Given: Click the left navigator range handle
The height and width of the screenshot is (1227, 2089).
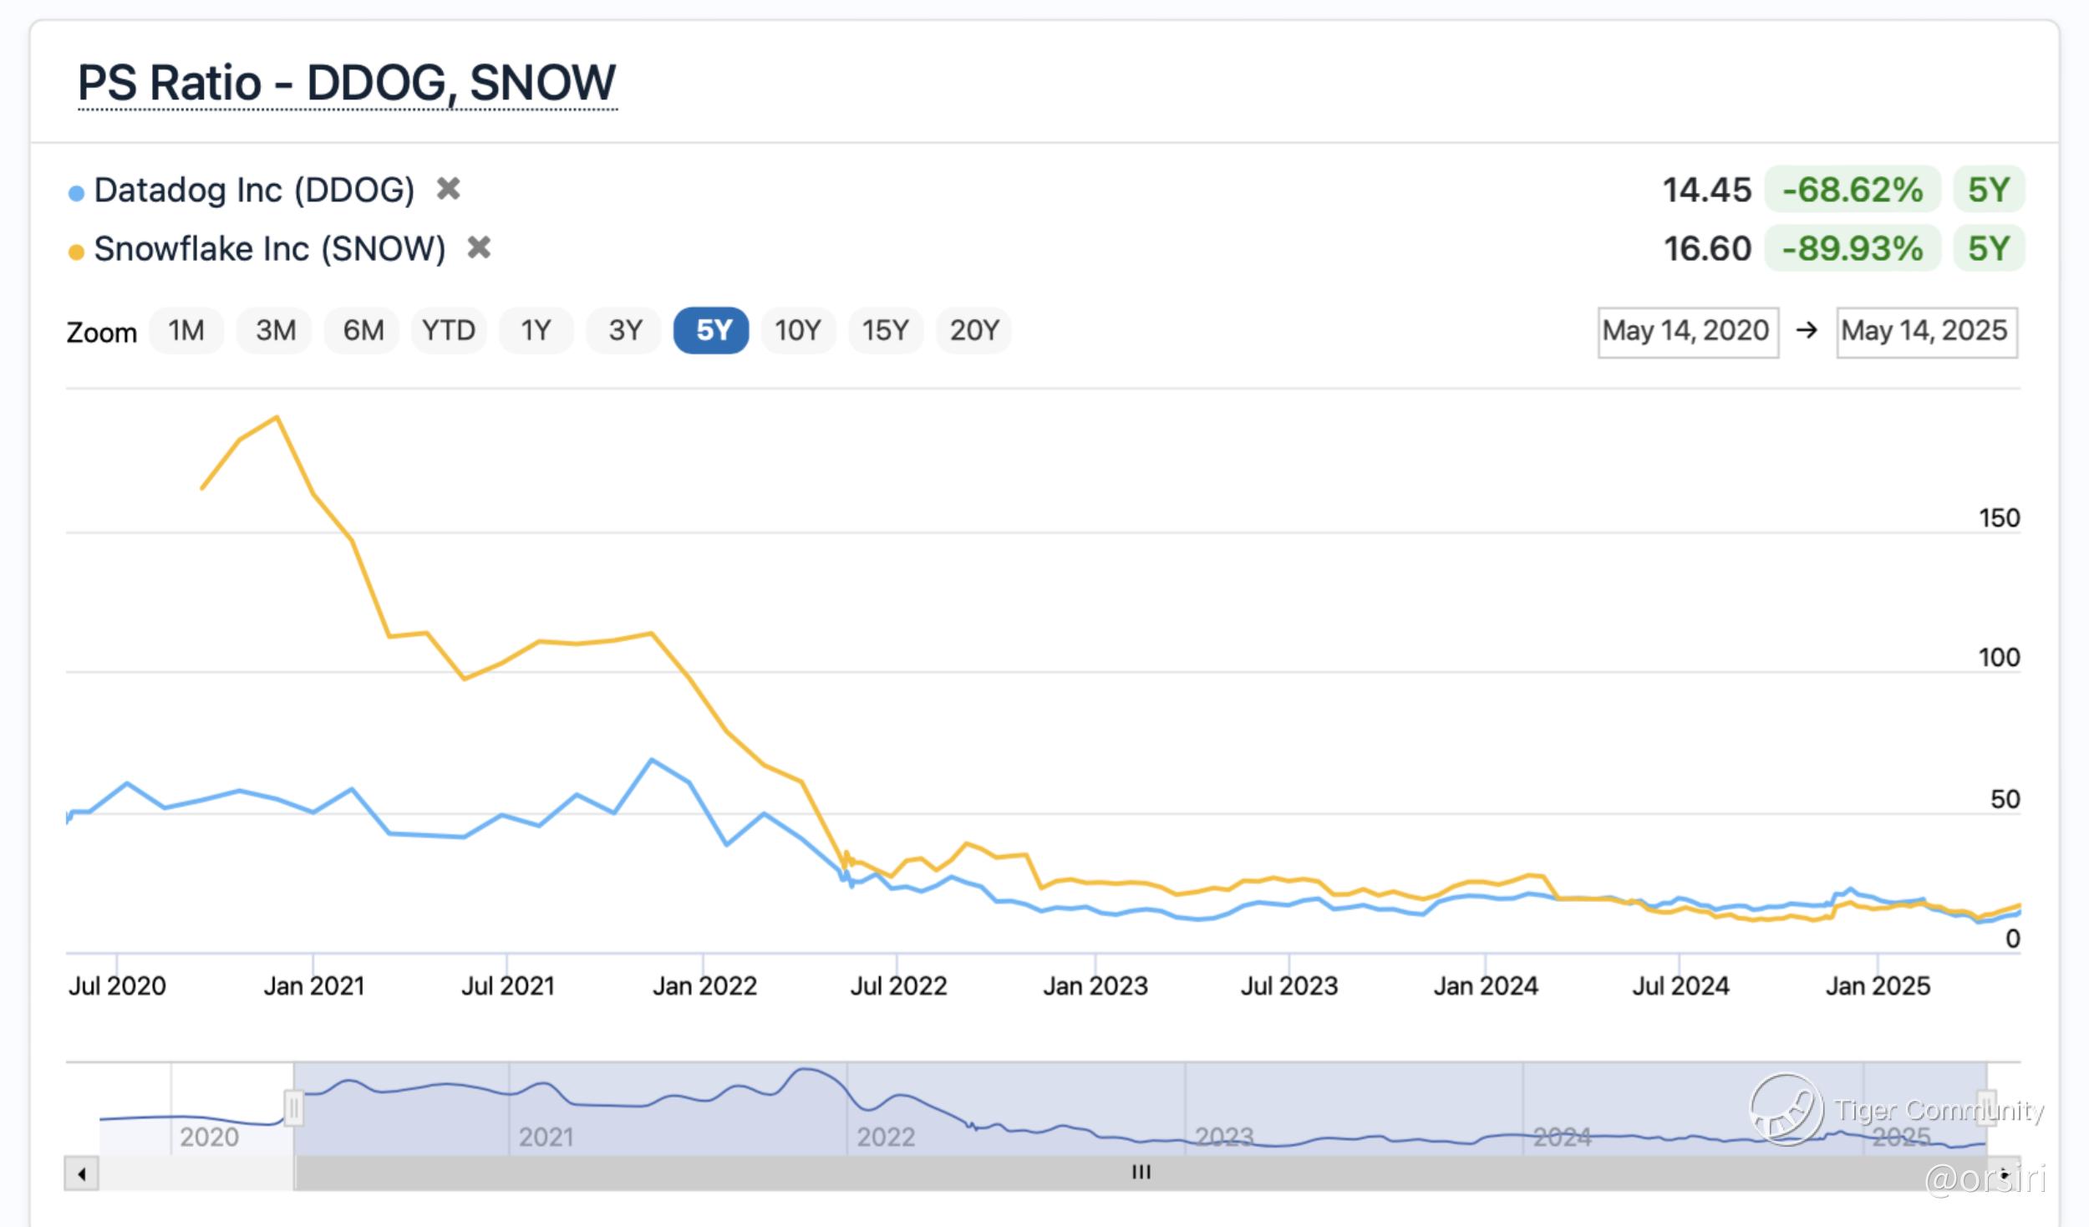Looking at the screenshot, I should pyautogui.click(x=293, y=1108).
